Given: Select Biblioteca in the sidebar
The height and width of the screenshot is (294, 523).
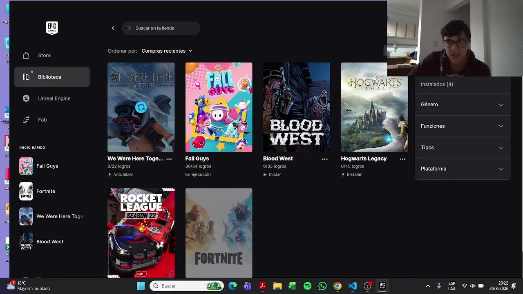Looking at the screenshot, I should coord(52,77).
